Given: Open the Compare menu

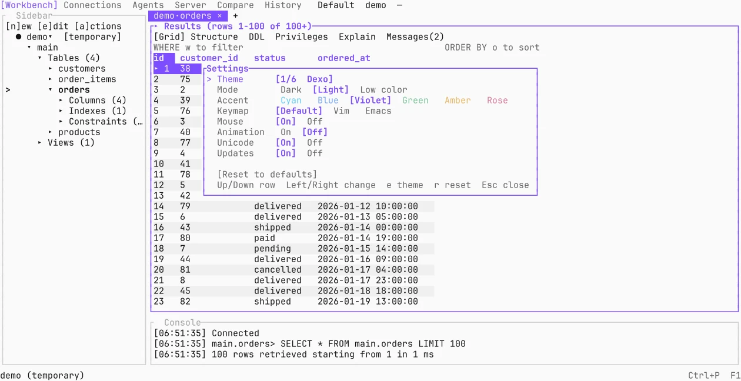Looking at the screenshot, I should tap(235, 5).
